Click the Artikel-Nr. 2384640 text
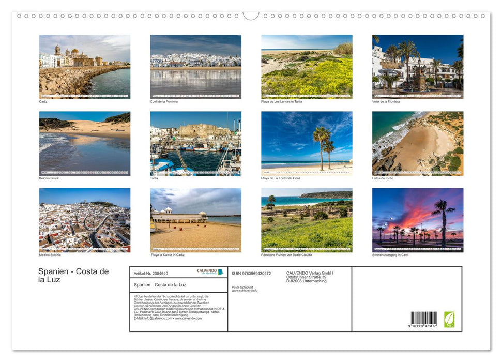This screenshot has height=362, width=502. pyautogui.click(x=151, y=273)
